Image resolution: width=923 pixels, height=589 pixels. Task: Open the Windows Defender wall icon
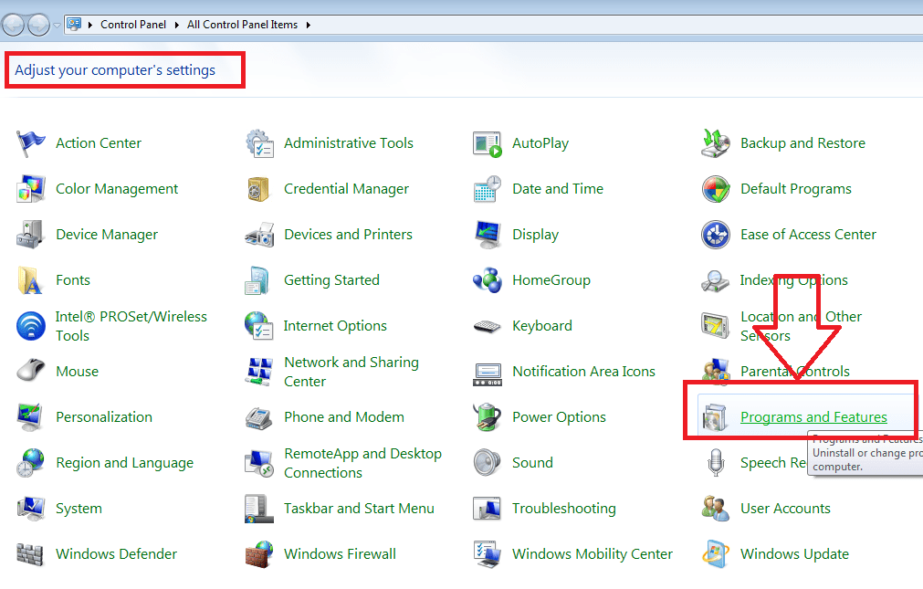pos(29,555)
